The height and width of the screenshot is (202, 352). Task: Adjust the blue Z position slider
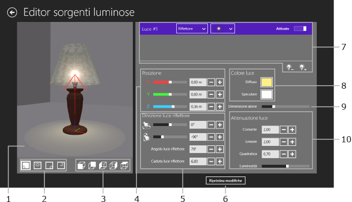pos(170,107)
